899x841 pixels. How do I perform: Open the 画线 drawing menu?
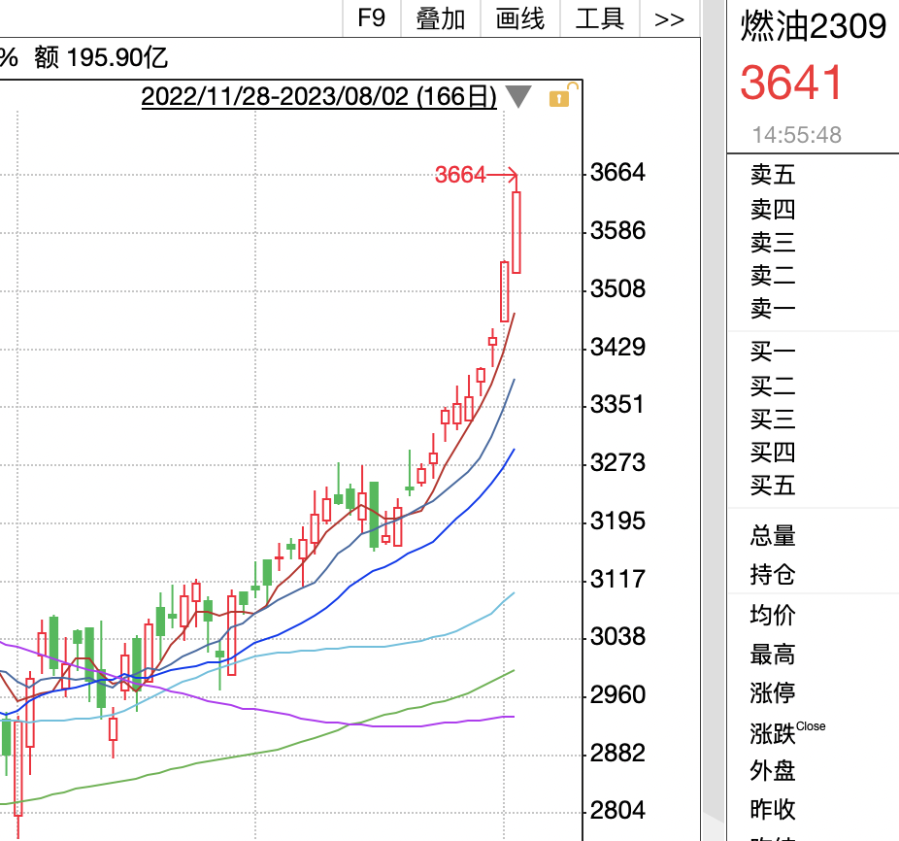click(520, 18)
